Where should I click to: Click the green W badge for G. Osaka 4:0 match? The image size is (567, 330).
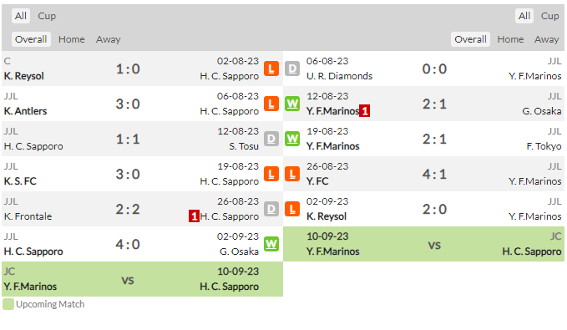pos(271,244)
